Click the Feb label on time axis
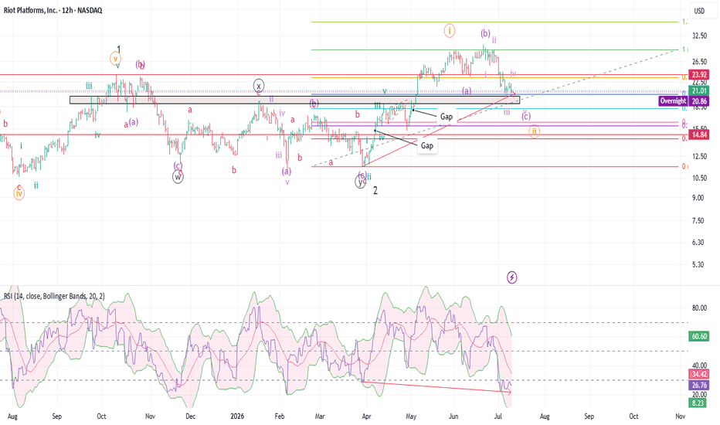This screenshot has width=720, height=425. (x=279, y=416)
